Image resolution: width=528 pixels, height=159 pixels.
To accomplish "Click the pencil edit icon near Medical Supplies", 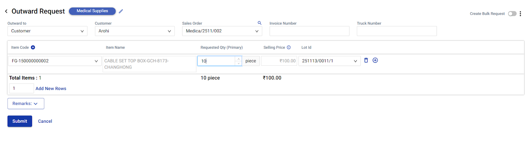I will pos(121,11).
